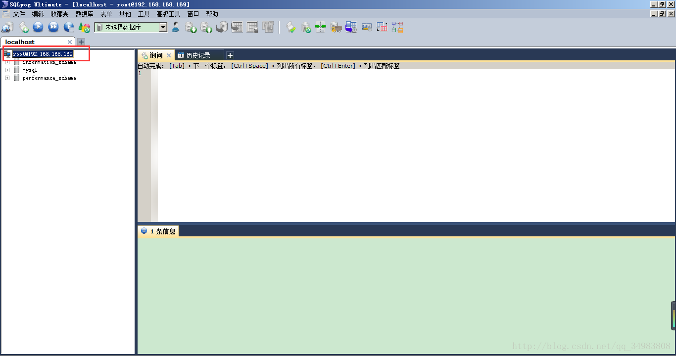
Task: Click the colored shapes refresh icon
Action: click(x=84, y=27)
